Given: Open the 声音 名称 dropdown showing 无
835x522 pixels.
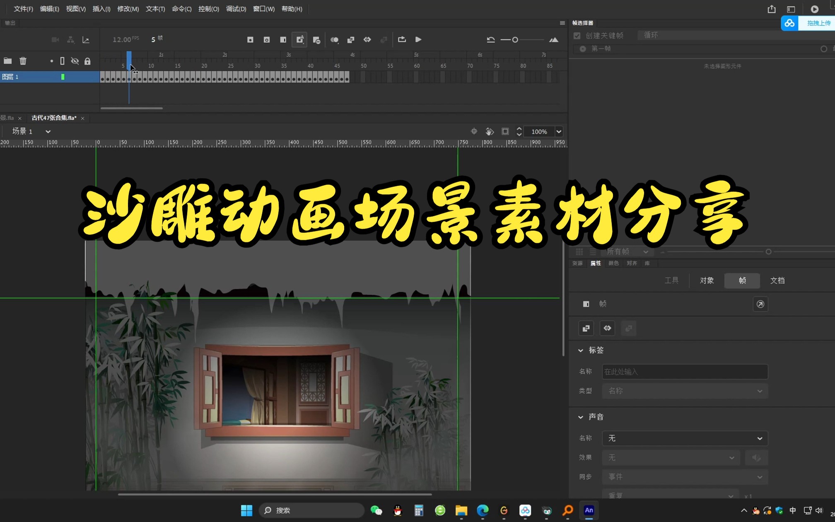Looking at the screenshot, I should (x=685, y=438).
